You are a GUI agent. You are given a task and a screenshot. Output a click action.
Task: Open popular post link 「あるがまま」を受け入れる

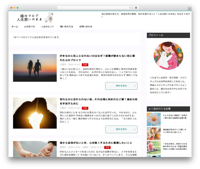(175, 146)
